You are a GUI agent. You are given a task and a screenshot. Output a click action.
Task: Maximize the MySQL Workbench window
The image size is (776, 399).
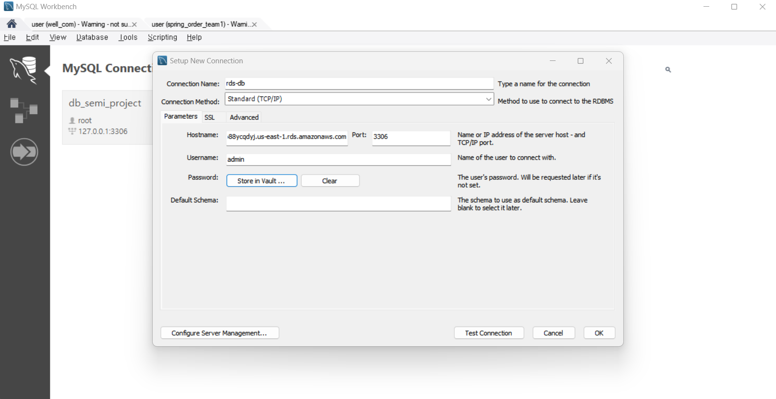734,7
